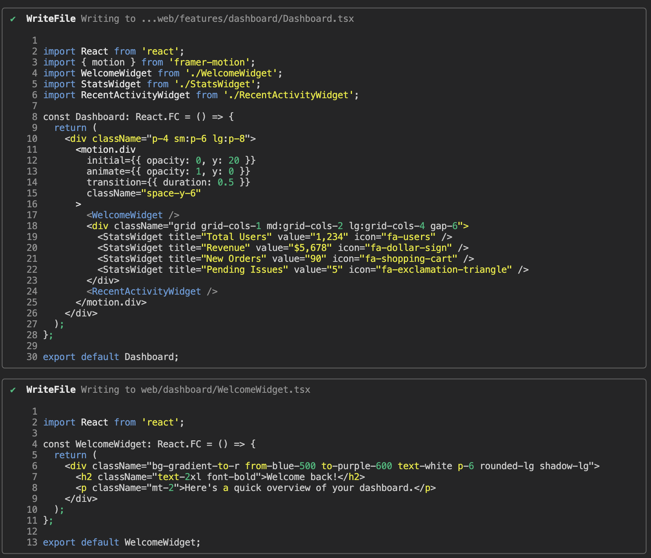Click the './StatsWidget' import path string

215,84
